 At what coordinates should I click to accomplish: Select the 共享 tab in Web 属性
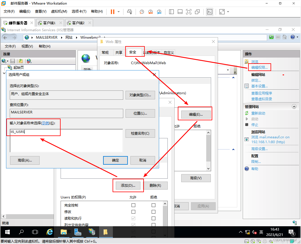(119, 52)
